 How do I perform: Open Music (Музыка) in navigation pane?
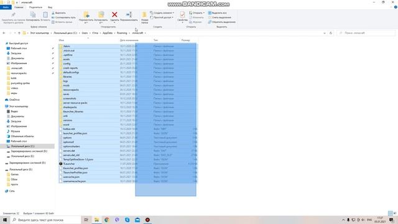(x=14, y=131)
